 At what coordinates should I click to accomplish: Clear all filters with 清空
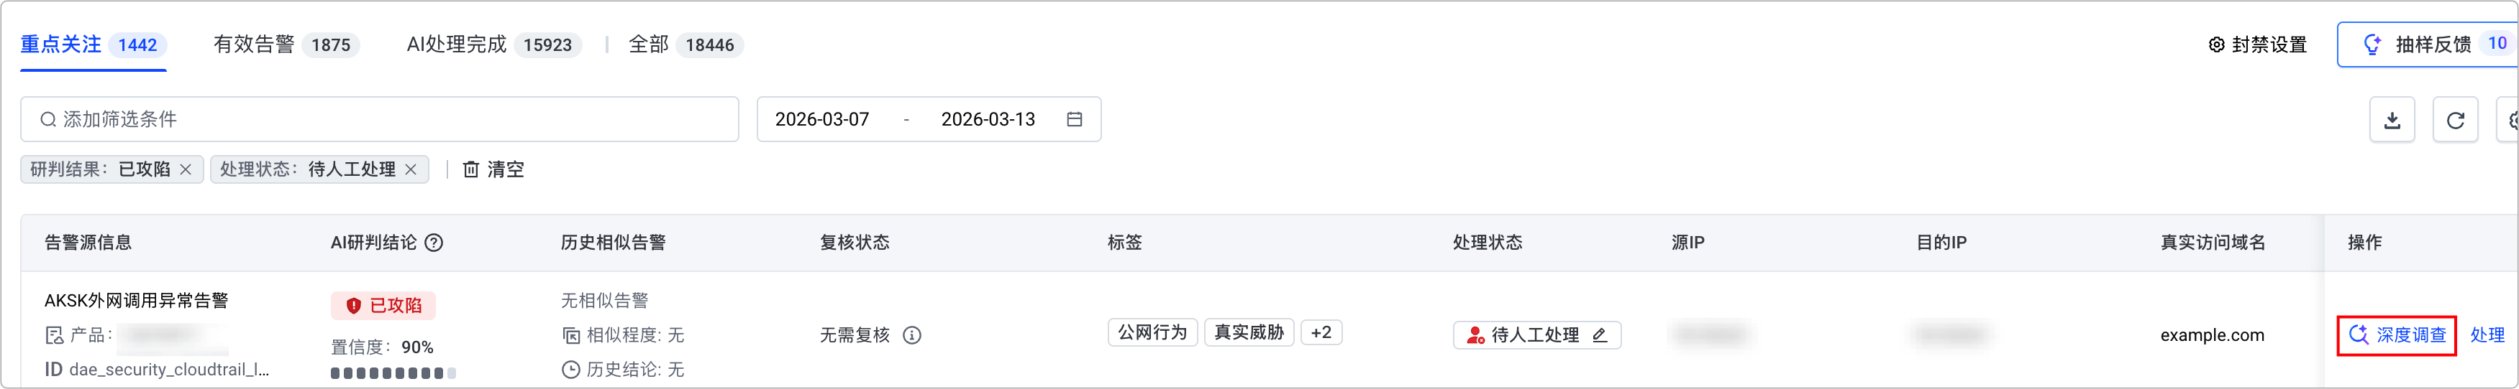[494, 169]
